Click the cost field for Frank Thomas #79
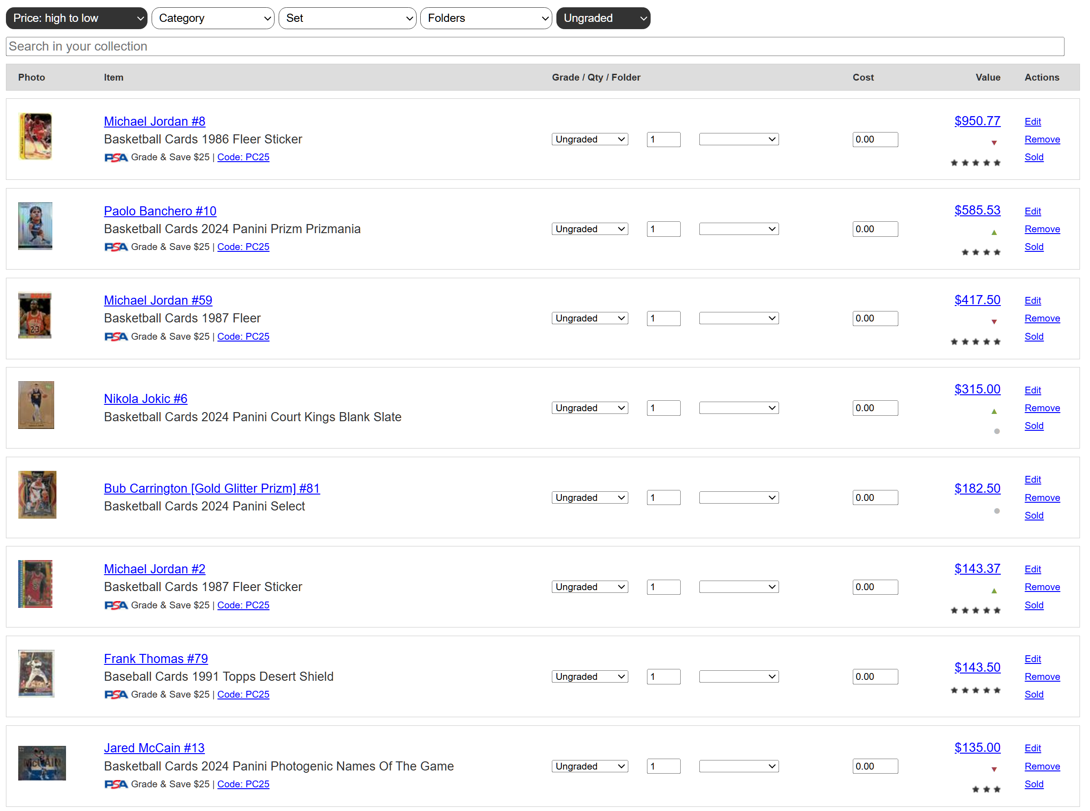1090x811 pixels. (875, 677)
